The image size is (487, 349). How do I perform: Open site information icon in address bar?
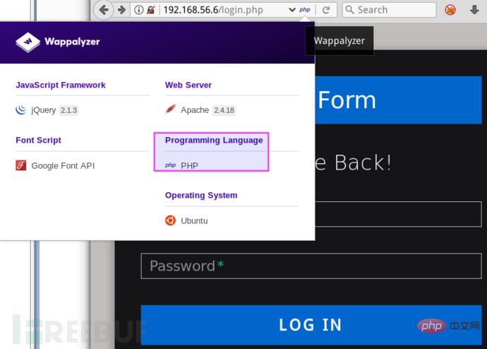[138, 10]
